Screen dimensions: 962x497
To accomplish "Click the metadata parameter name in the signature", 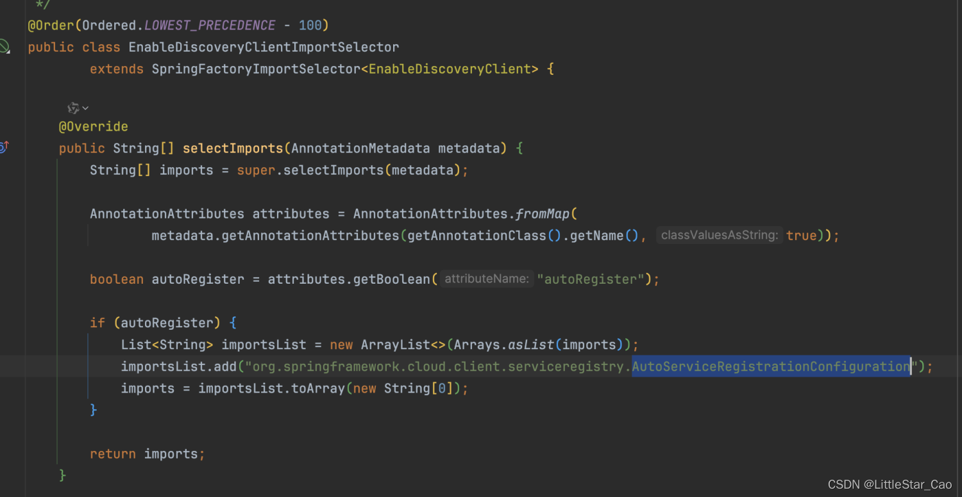I will (x=469, y=149).
